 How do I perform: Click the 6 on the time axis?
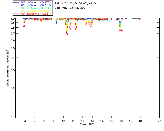click(25, 121)
